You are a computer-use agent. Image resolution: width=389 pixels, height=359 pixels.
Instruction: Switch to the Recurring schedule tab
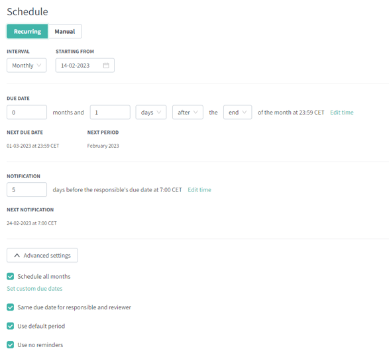pyautogui.click(x=27, y=32)
